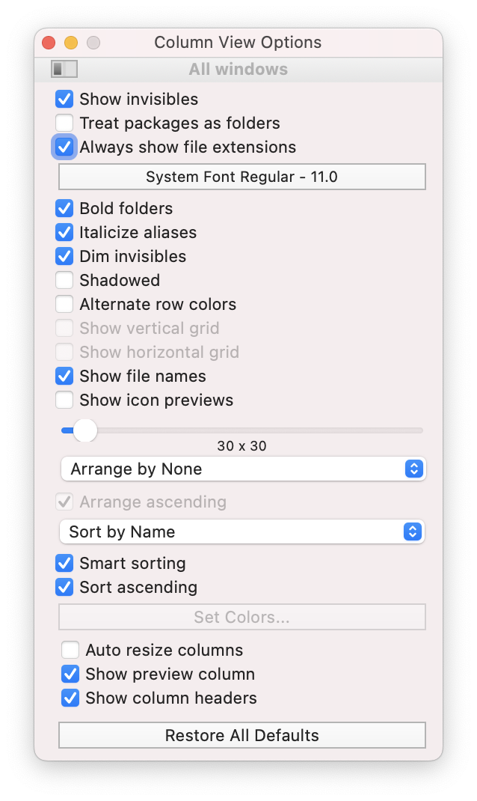Uncheck Show preview column
Screen dimensions: 477x801
(70, 674)
